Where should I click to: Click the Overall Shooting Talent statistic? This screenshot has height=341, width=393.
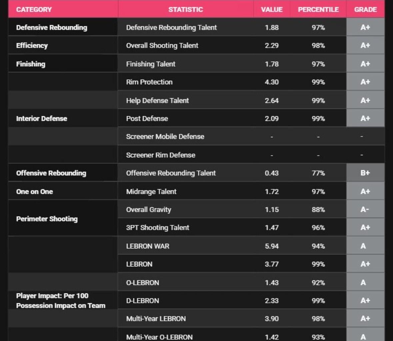(162, 46)
